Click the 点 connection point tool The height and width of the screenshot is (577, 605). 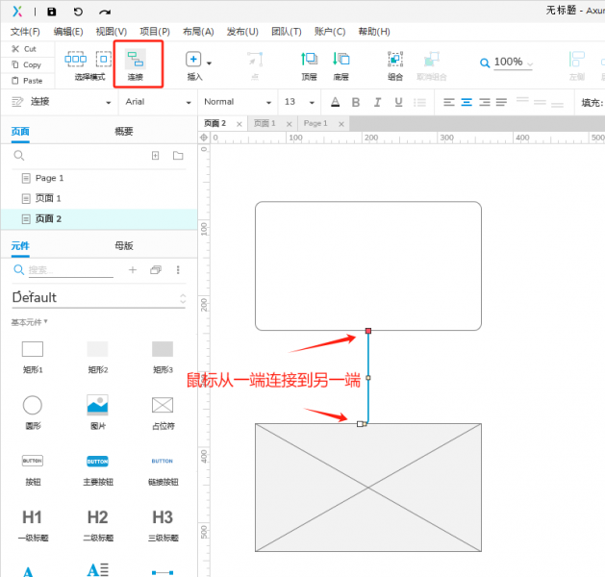coord(255,65)
